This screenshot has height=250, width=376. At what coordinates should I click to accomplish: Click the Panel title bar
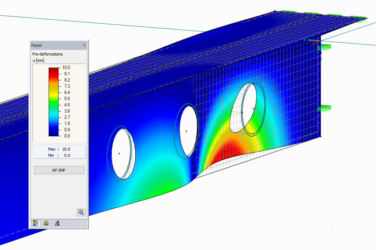55,45
